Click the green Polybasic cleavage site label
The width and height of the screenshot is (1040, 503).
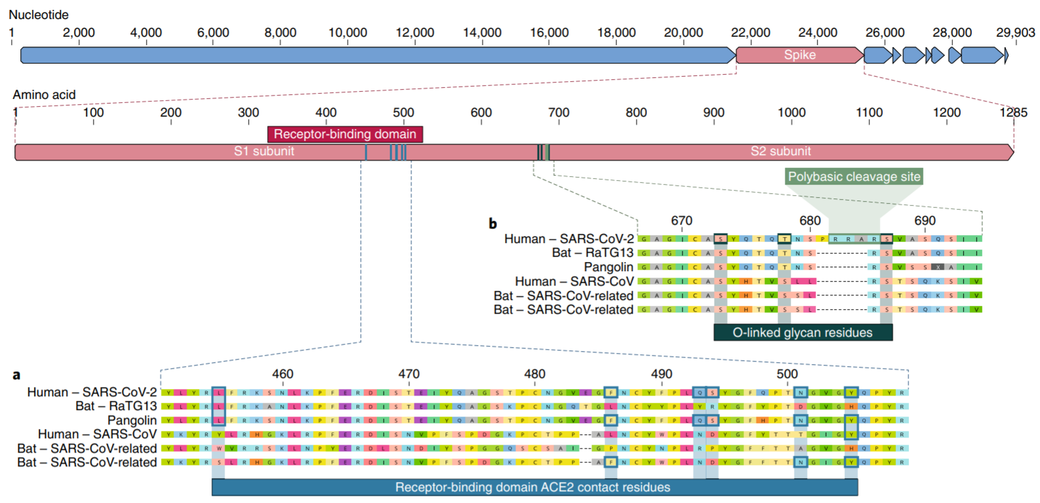click(x=853, y=177)
